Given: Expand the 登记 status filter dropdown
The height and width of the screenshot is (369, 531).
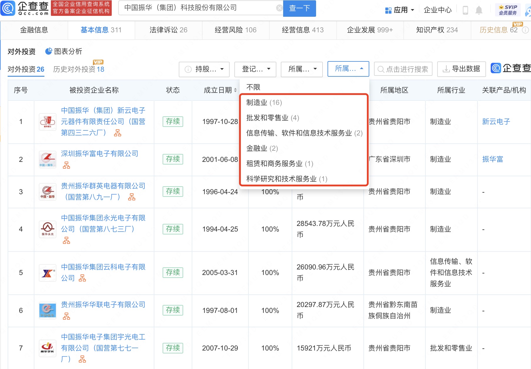Looking at the screenshot, I should (255, 69).
